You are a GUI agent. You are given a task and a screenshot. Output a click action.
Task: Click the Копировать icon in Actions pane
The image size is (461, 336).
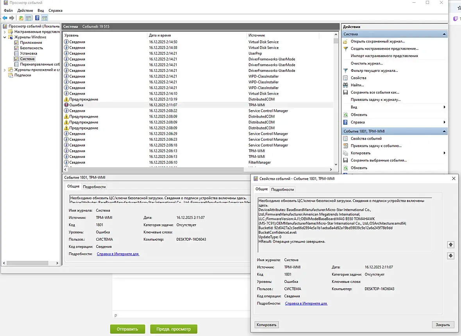point(346,153)
